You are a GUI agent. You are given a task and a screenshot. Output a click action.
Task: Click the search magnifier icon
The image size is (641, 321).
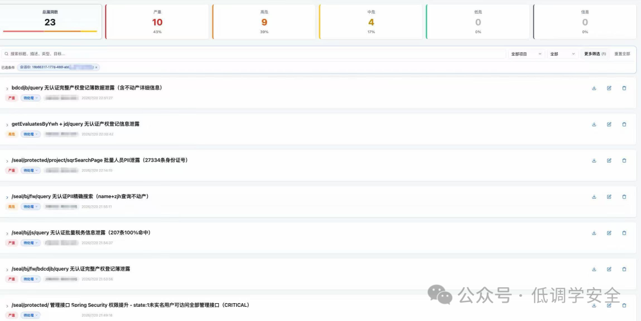(7, 54)
